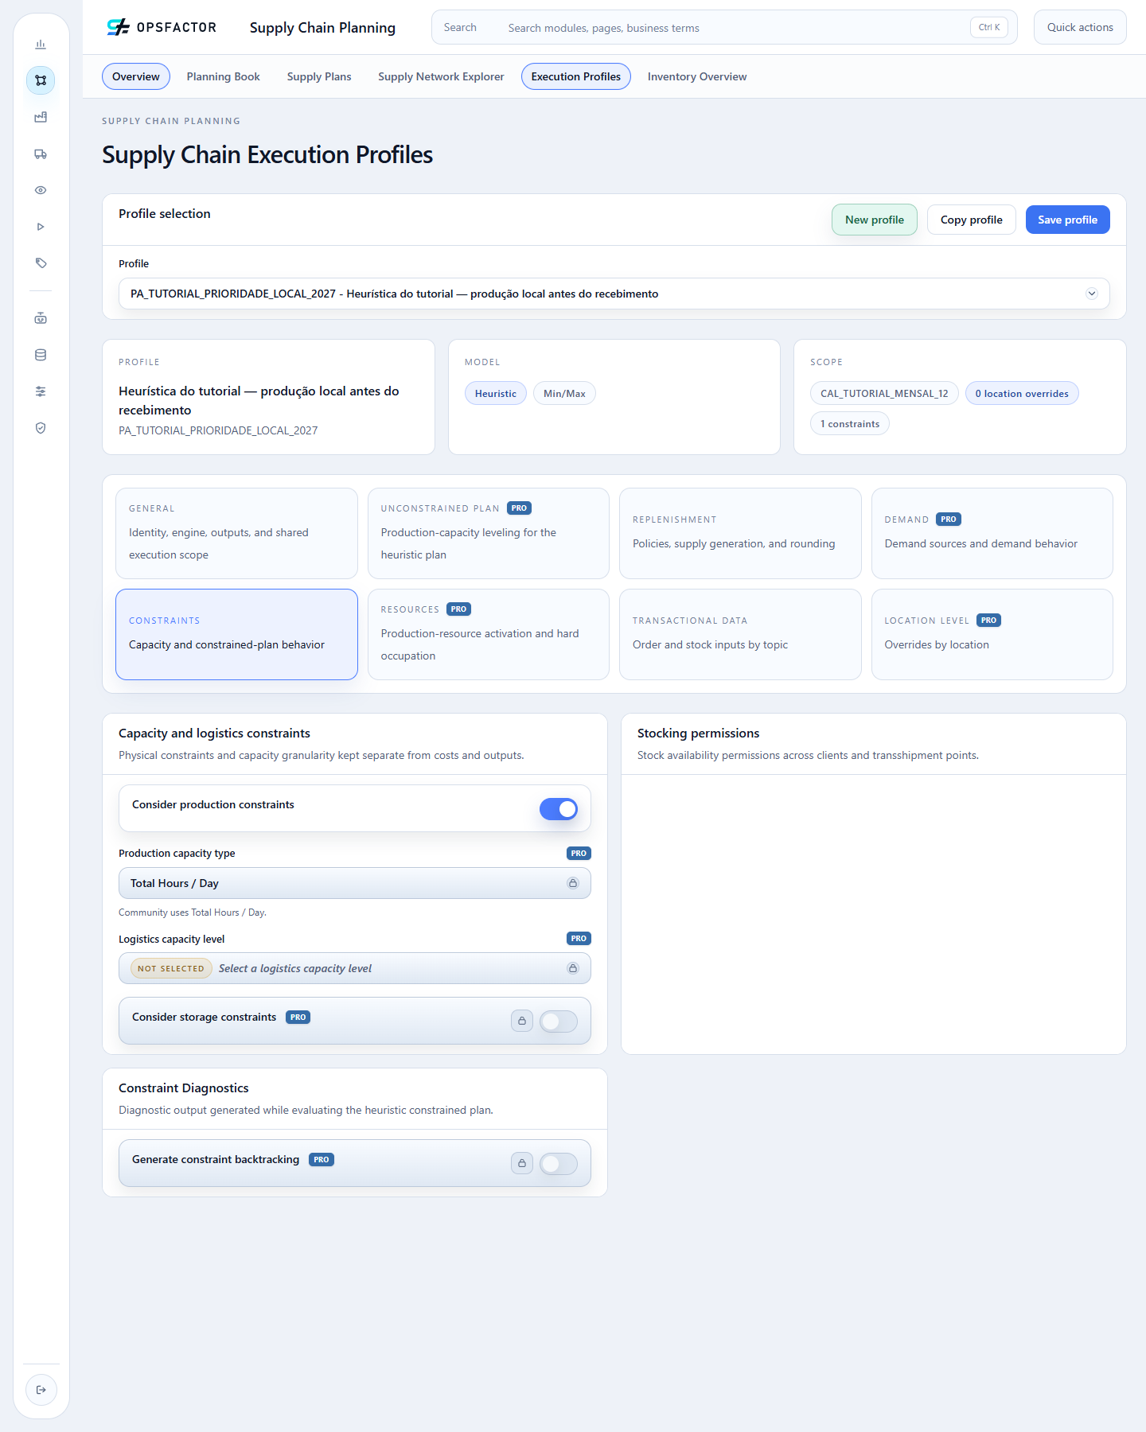Open the sliders settings sidebar icon
Viewport: 1146px width, 1432px height.
[x=41, y=391]
